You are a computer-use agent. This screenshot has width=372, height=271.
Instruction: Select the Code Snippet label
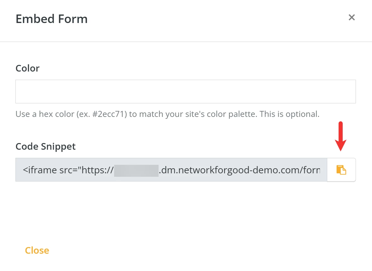[x=45, y=146]
